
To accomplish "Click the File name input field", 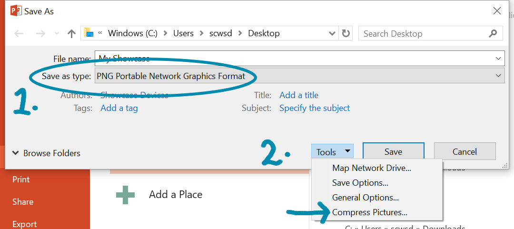I will coord(295,59).
